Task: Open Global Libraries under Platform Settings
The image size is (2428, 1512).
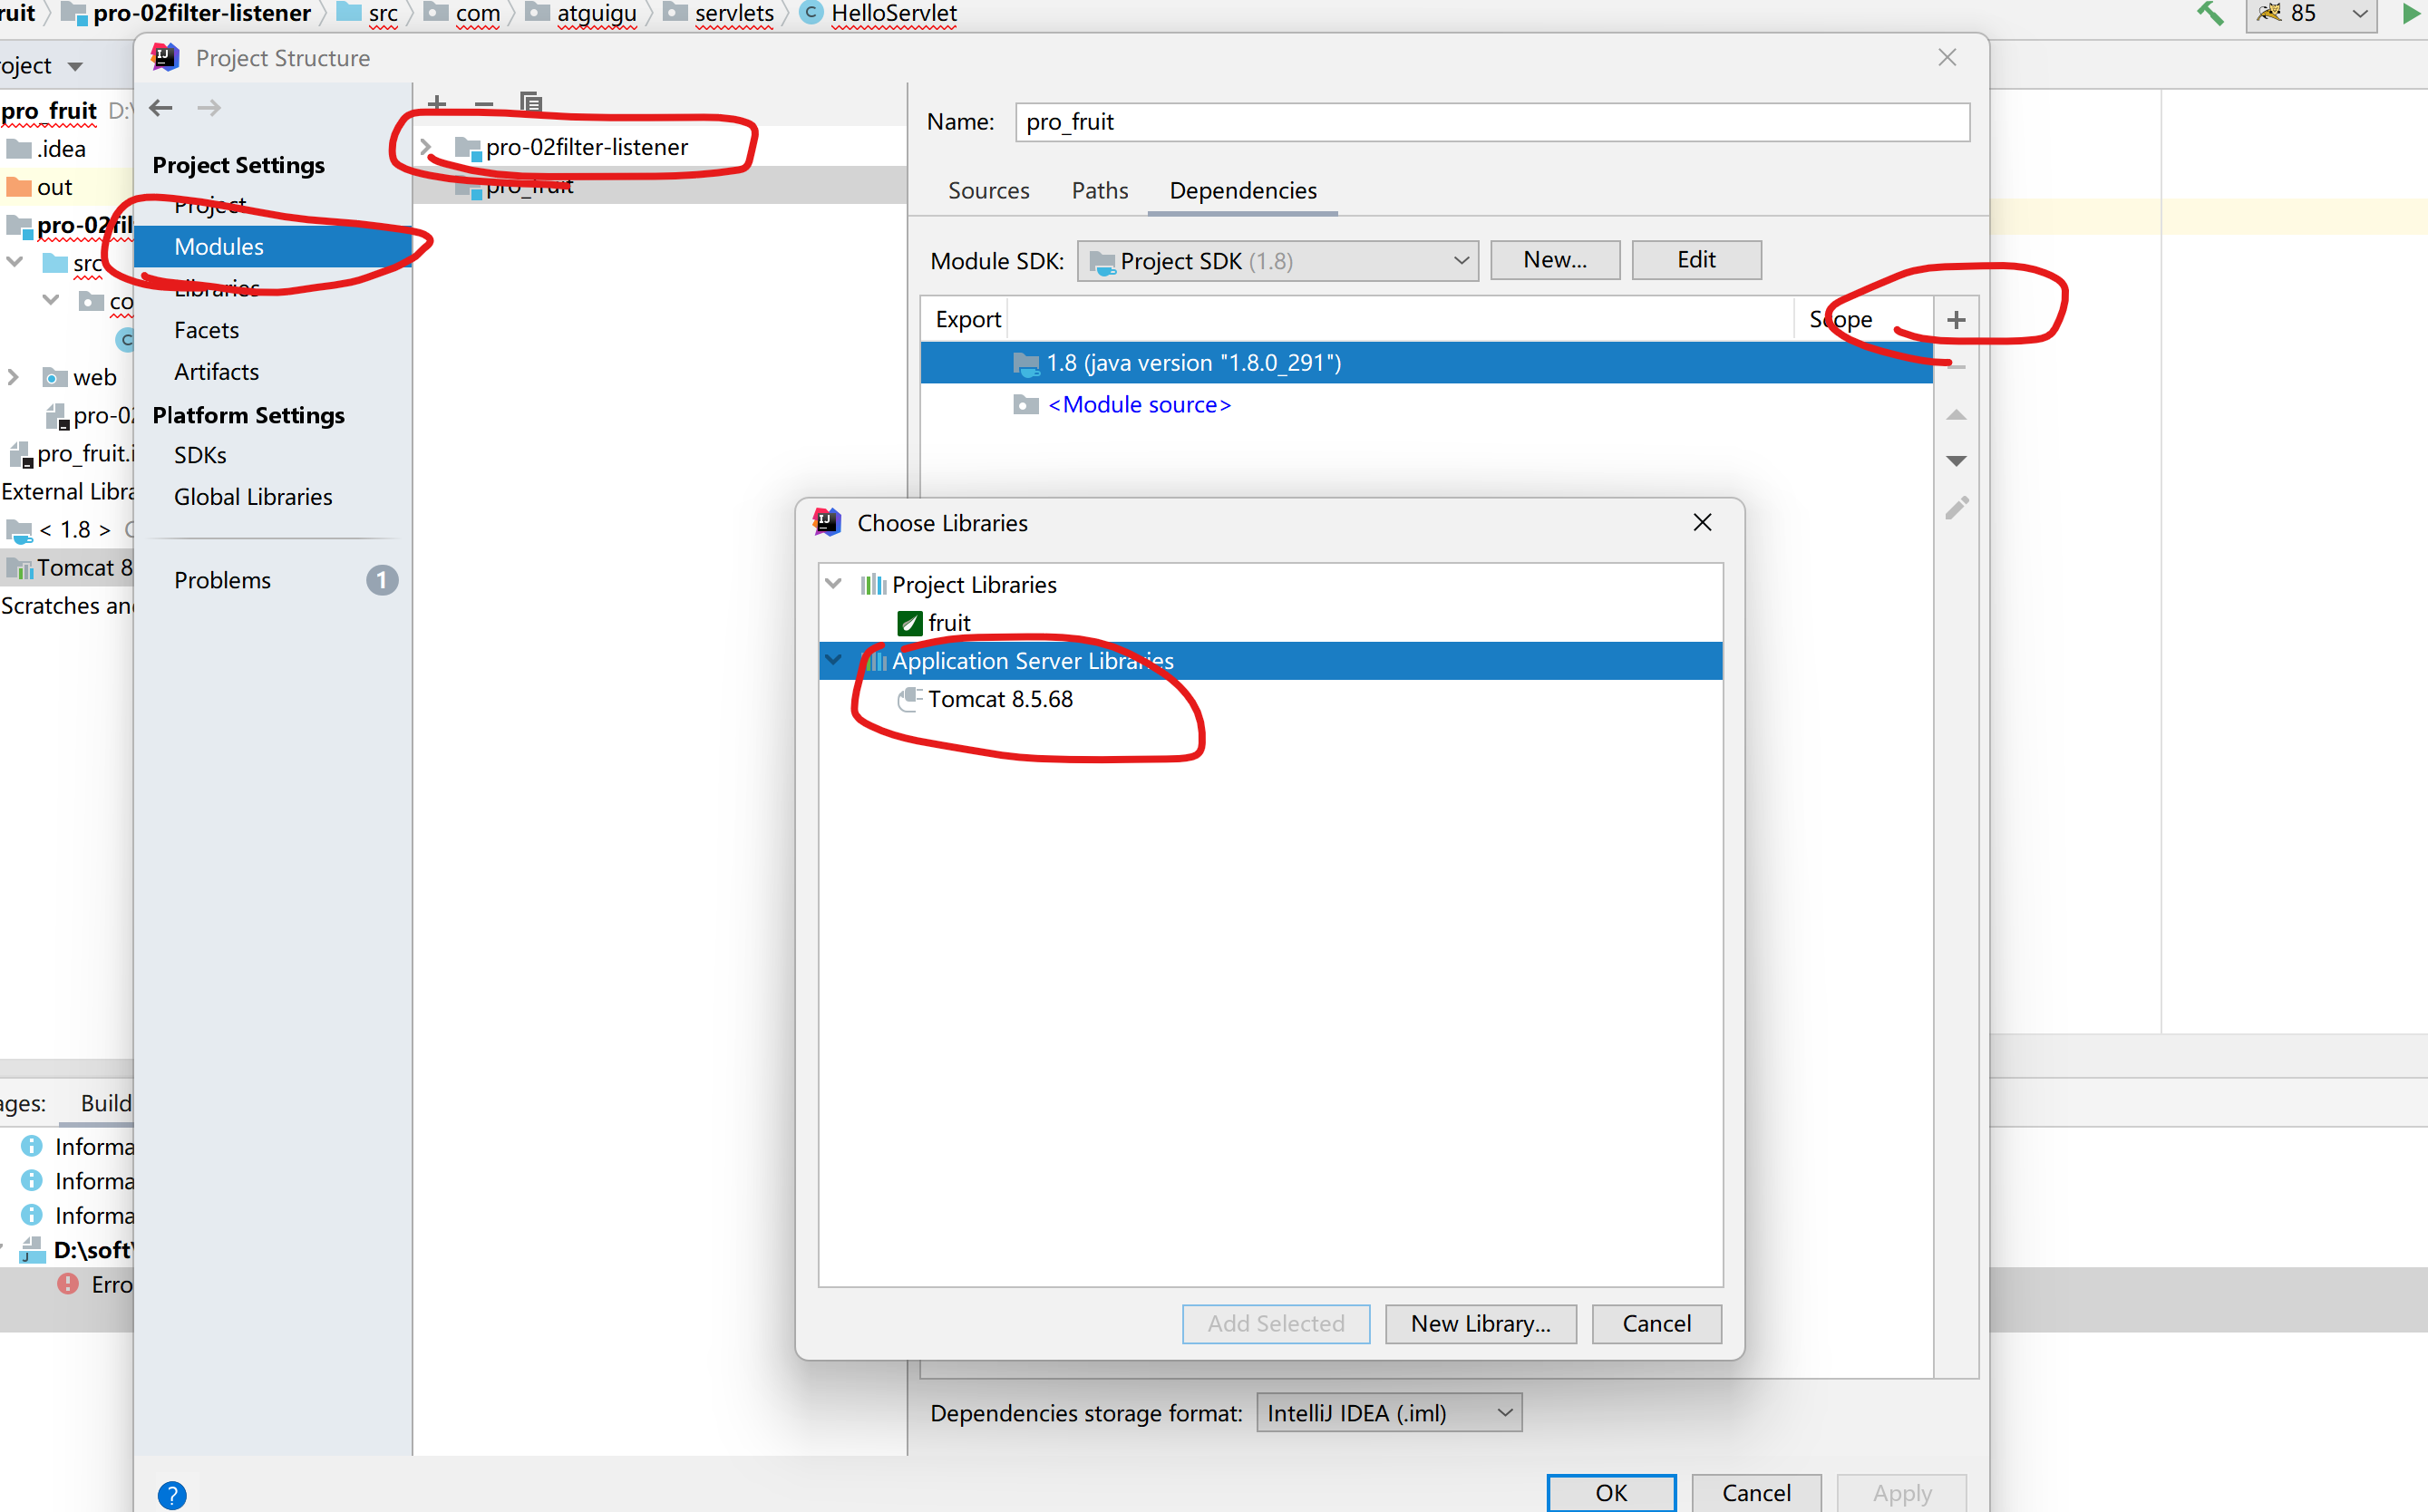Action: [253, 497]
